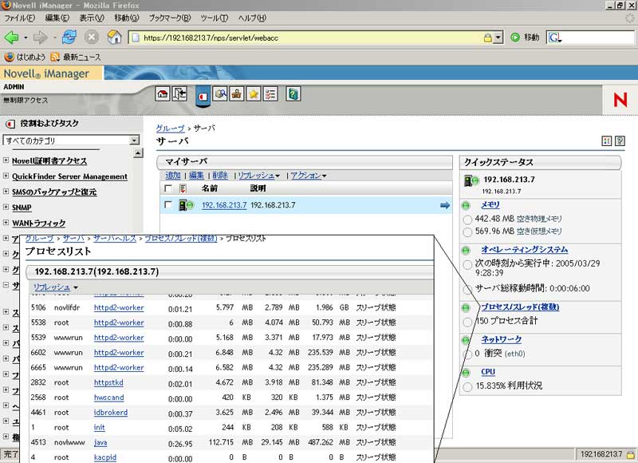Open the Preferences checklist icon
The width and height of the screenshot is (638, 463).
(270, 94)
